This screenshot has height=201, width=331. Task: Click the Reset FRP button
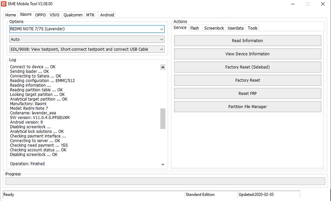click(x=248, y=93)
